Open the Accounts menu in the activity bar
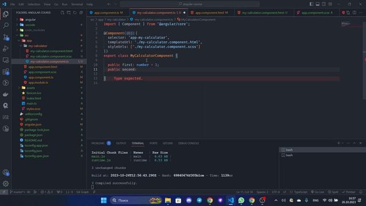The height and width of the screenshot is (206, 366). click(x=6, y=173)
